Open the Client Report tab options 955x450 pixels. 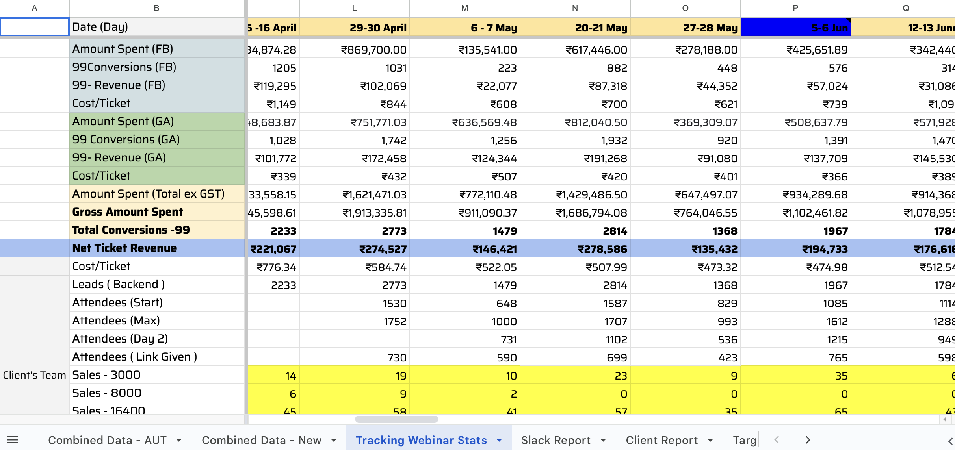[x=710, y=440]
